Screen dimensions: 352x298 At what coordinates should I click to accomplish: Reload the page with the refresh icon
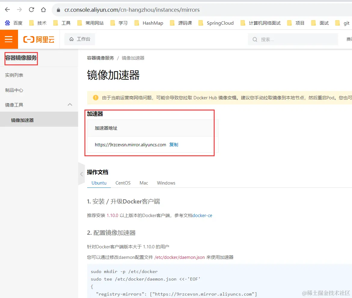(32, 10)
